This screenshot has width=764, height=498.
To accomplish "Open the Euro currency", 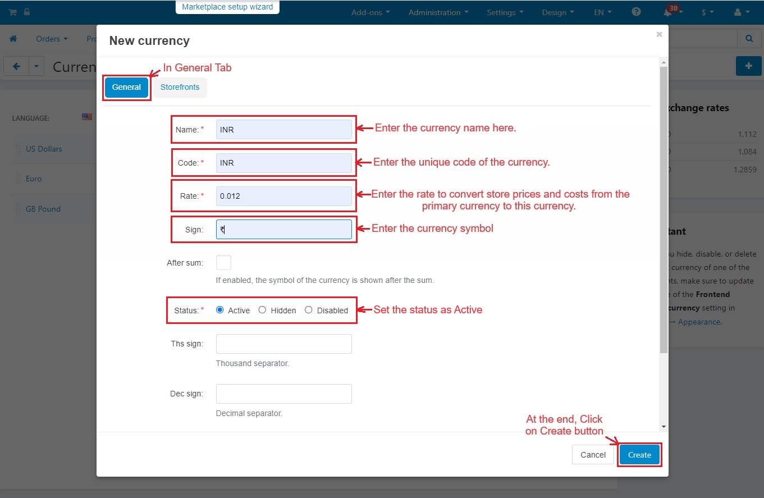I will coord(34,179).
